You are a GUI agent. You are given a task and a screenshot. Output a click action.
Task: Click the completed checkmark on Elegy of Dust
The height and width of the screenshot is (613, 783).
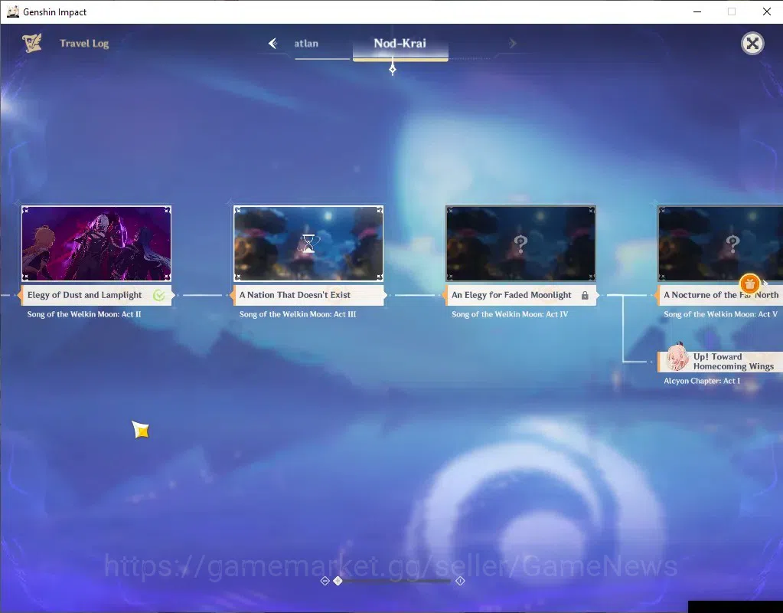pyautogui.click(x=158, y=296)
